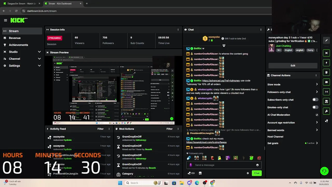This screenshot has width=332, height=187.
Task: Open the Chat panel three-dot options menu
Action: (x=261, y=30)
